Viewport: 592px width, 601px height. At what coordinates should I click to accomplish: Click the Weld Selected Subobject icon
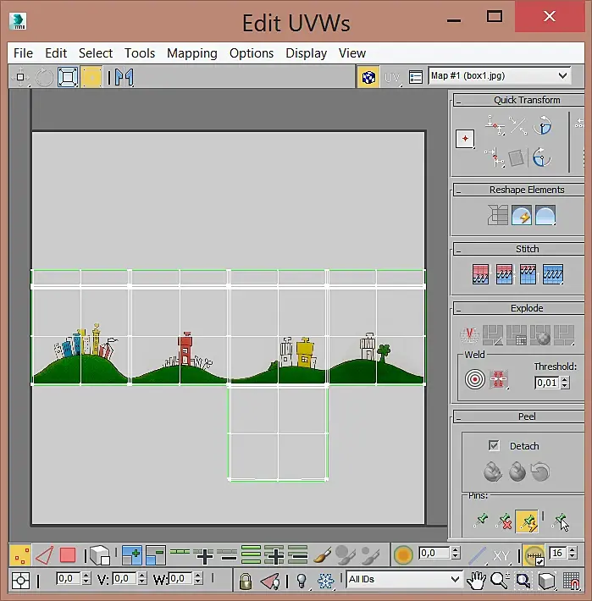coord(498,379)
